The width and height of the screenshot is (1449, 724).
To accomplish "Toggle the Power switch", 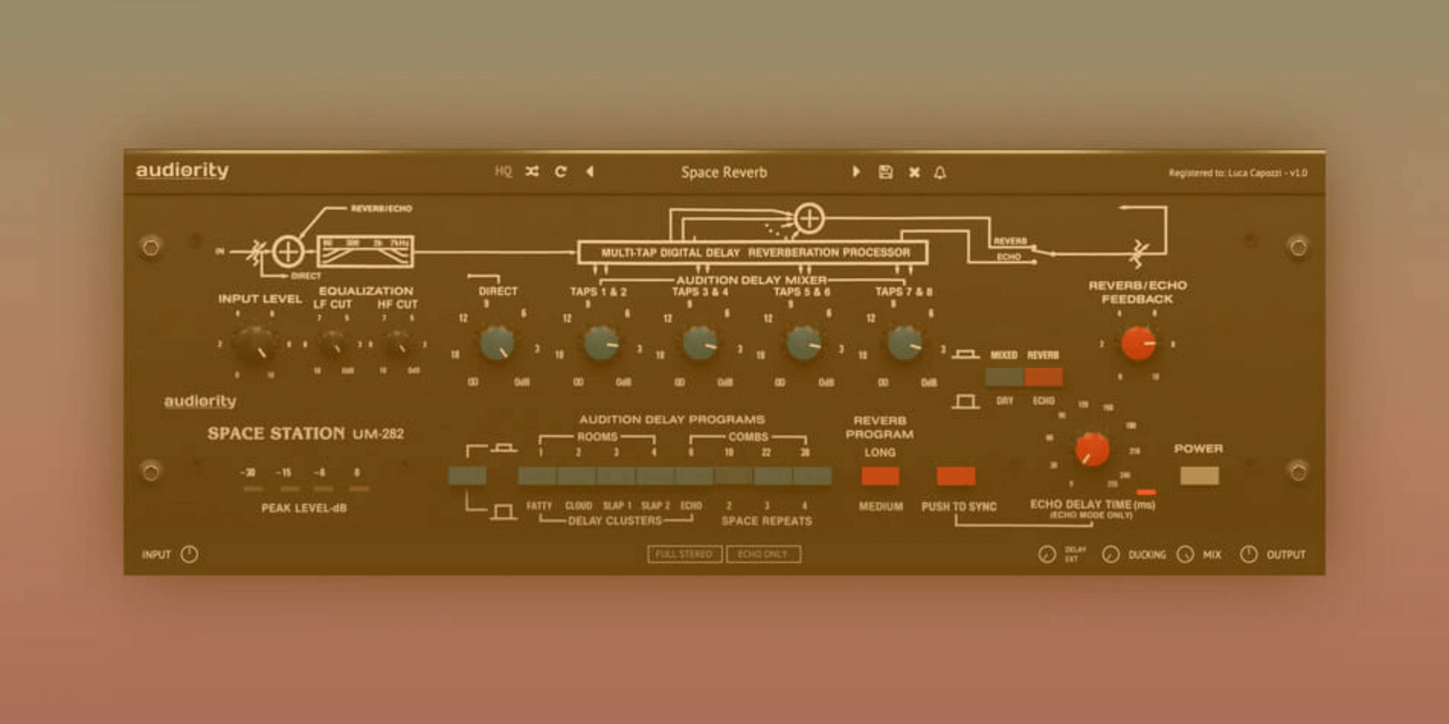I will [x=1199, y=476].
